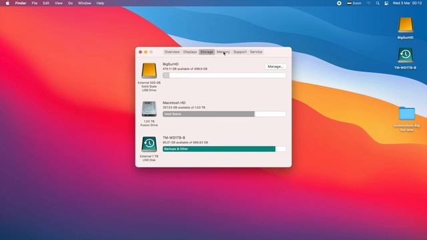
Task: Open the File menu
Action: tap(35, 3)
